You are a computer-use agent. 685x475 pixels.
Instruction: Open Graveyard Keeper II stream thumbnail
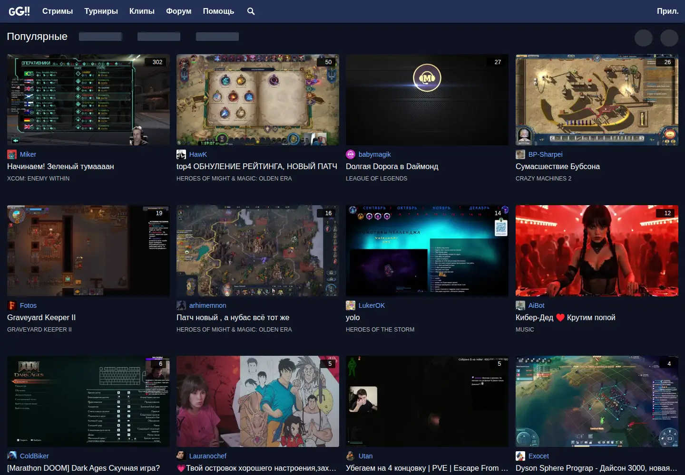(x=88, y=251)
